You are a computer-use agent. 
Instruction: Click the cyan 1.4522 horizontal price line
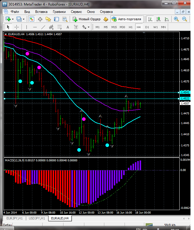(x=88, y=99)
